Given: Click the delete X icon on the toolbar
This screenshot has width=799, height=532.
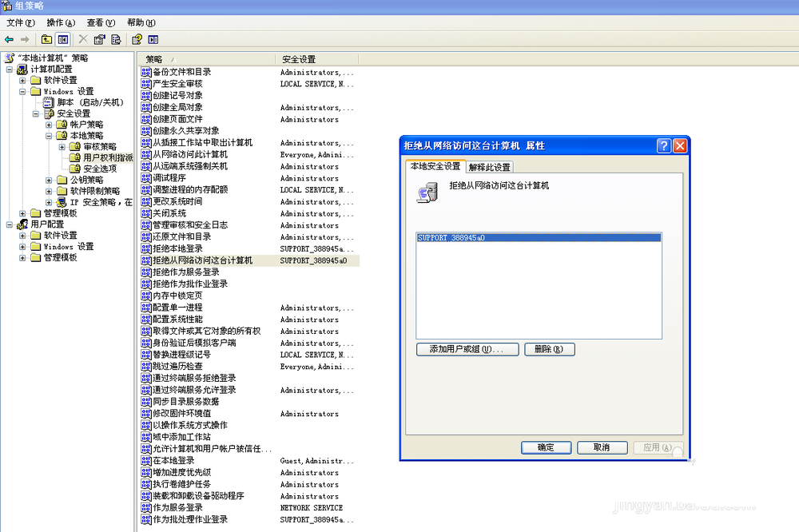Looking at the screenshot, I should pyautogui.click(x=83, y=38).
